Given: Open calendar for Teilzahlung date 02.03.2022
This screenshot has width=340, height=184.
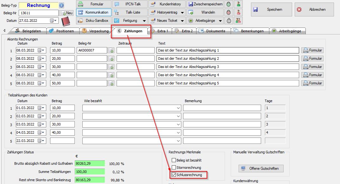Looking at the screenshot, I should click(x=41, y=116).
